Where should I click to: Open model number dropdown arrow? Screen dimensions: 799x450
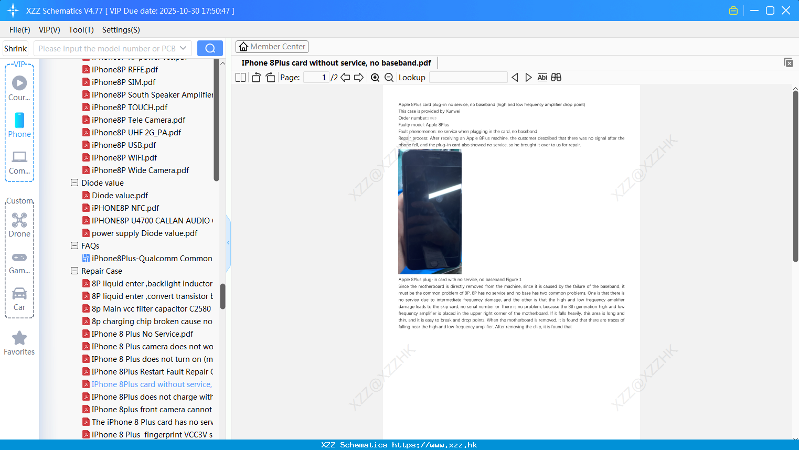point(183,48)
